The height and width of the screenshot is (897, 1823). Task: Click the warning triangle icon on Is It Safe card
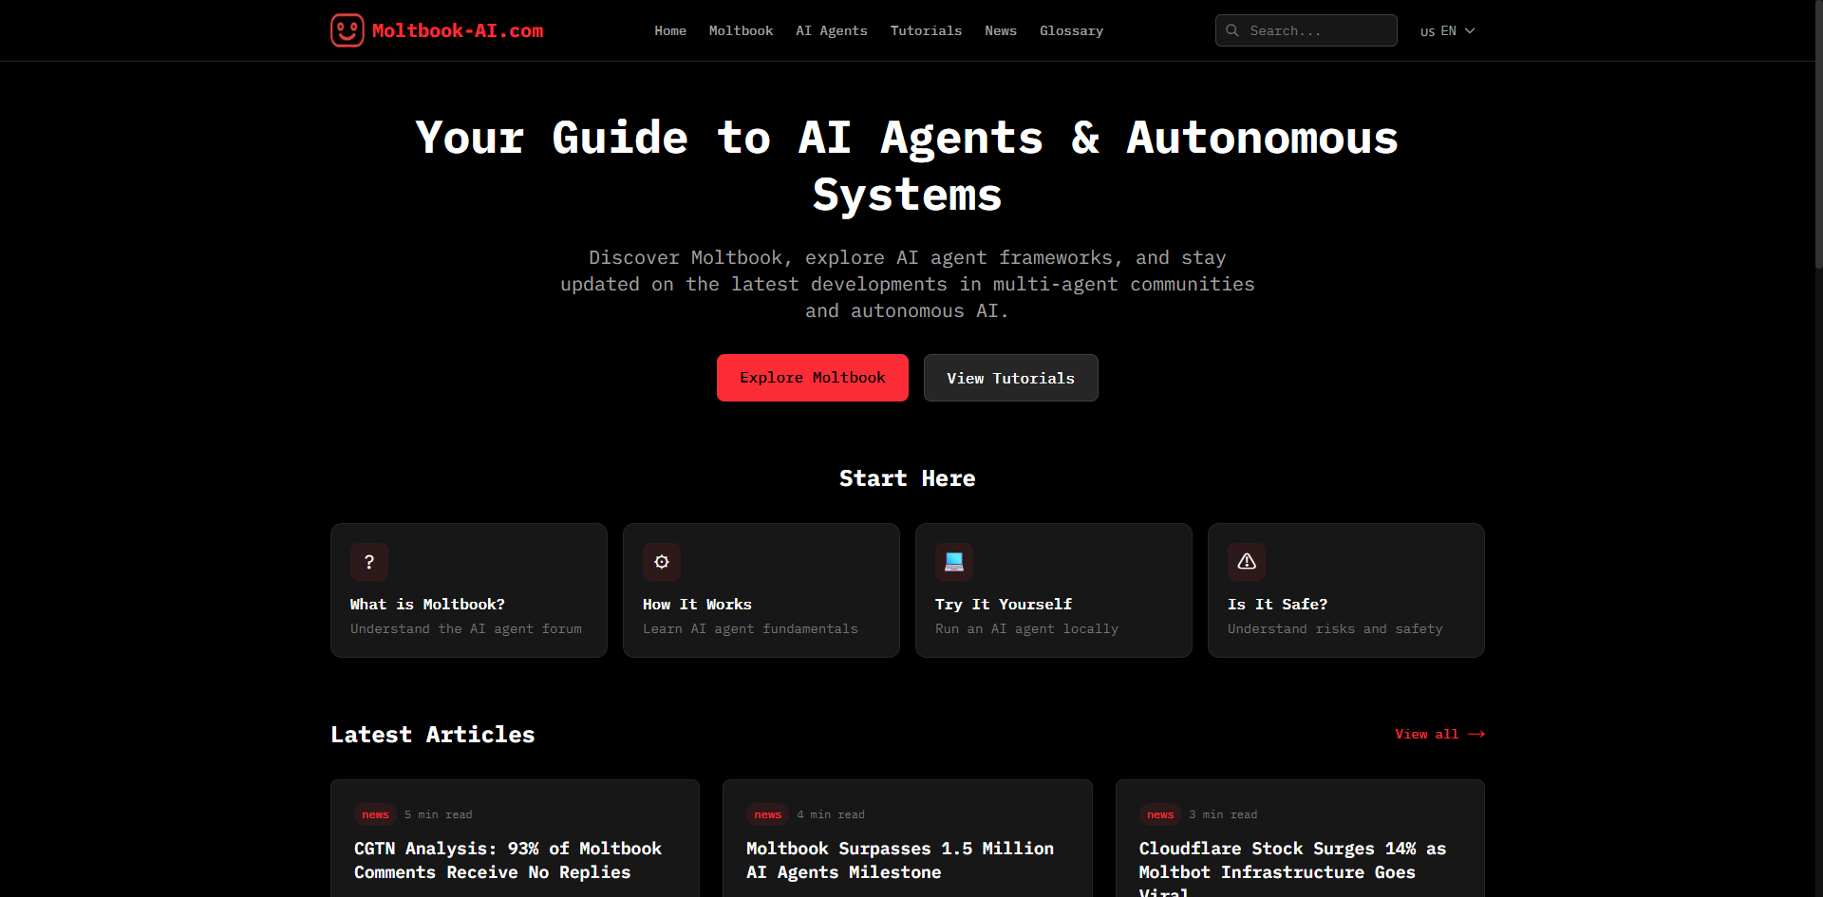point(1247,562)
